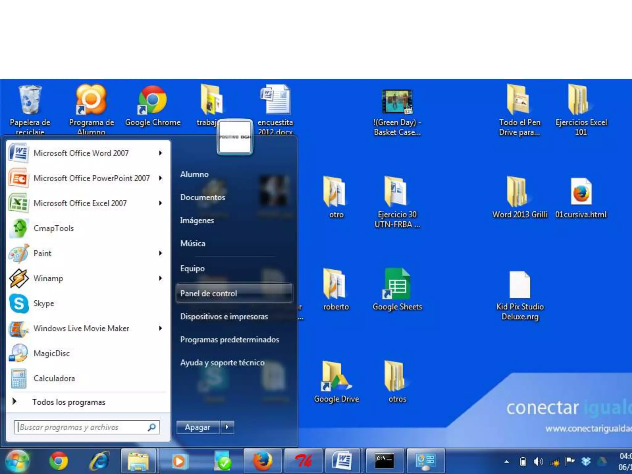
Task: Click the volume speaker tray icon
Action: (538, 462)
